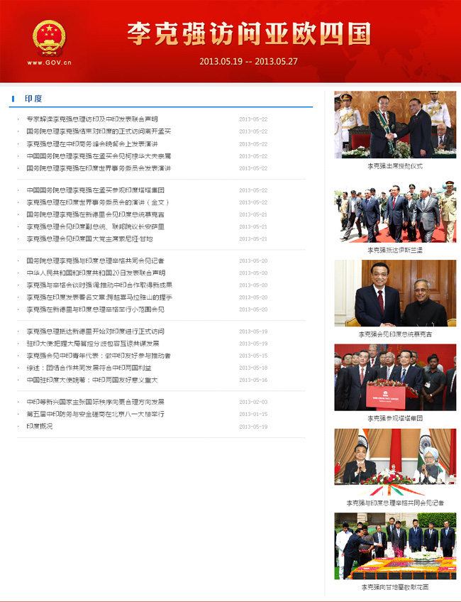
Task: Select the 印度 section heading
Action: point(33,99)
